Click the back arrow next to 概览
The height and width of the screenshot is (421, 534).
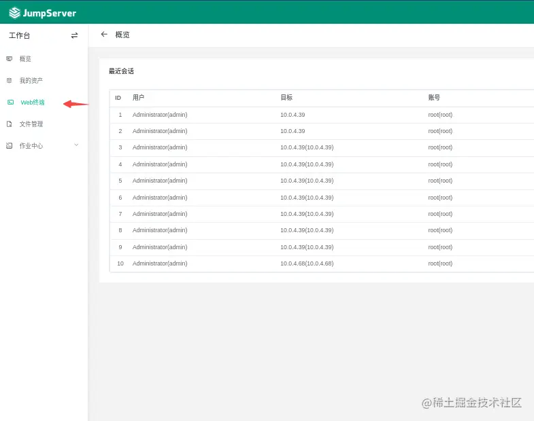(x=104, y=35)
